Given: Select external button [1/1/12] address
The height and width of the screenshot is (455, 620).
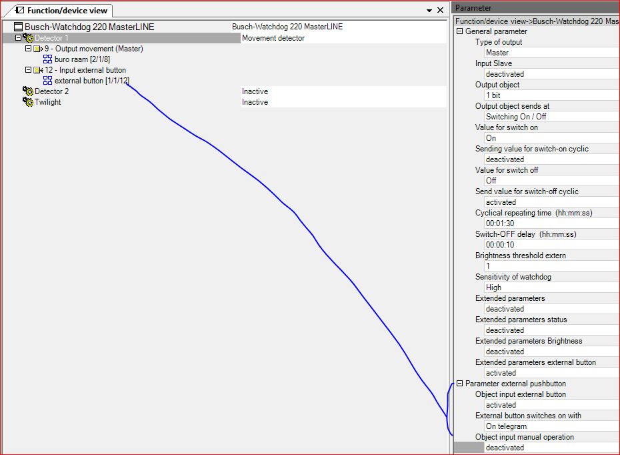Looking at the screenshot, I should click(x=92, y=81).
